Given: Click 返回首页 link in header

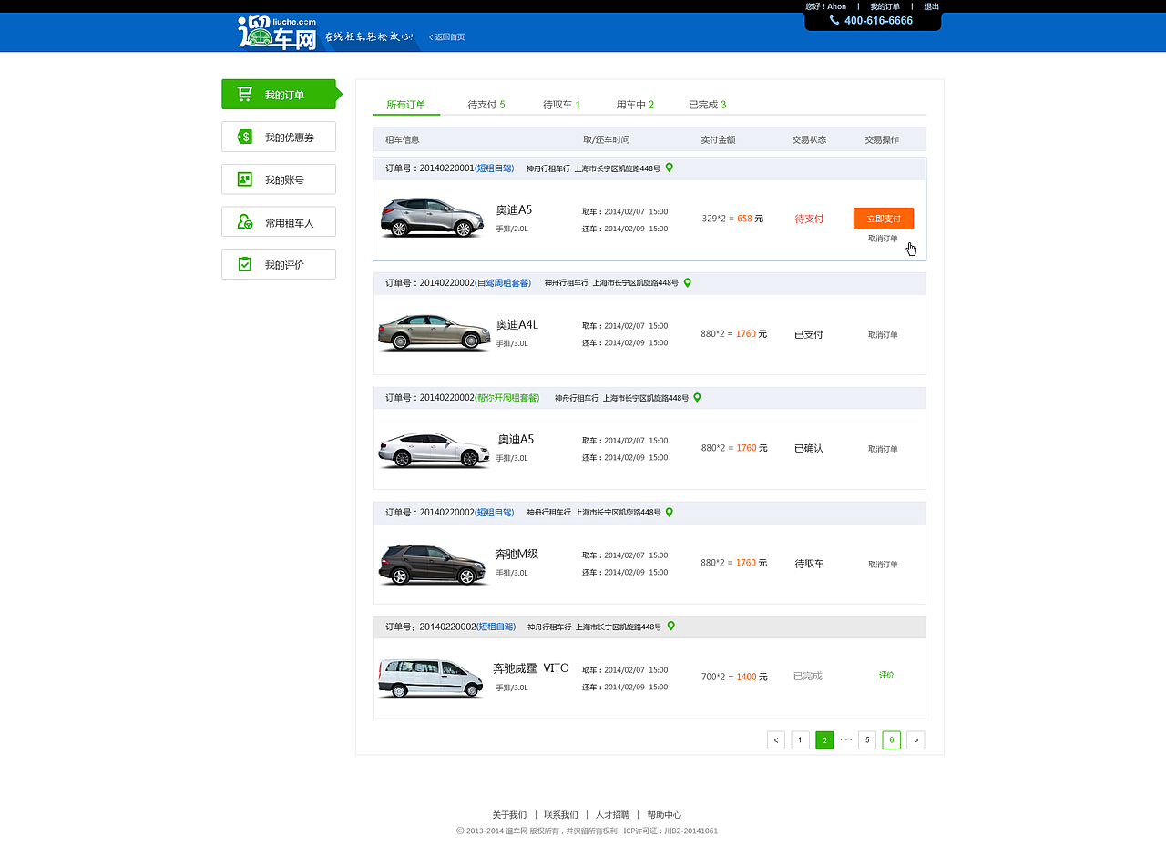Looking at the screenshot, I should click(x=447, y=37).
